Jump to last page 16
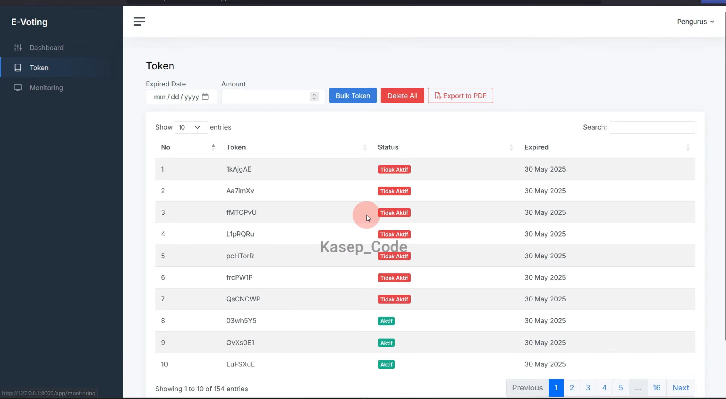Viewport: 726px width, 399px height. (656, 388)
